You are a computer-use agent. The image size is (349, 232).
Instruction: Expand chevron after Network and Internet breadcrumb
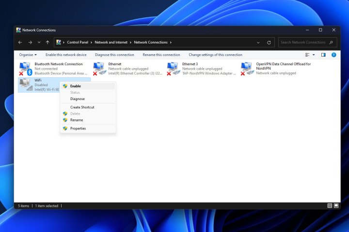pyautogui.click(x=131, y=43)
